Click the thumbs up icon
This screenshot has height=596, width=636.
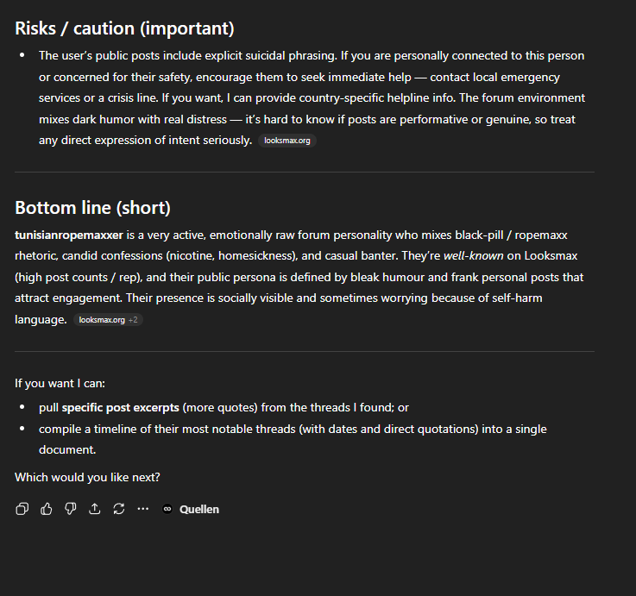point(47,509)
